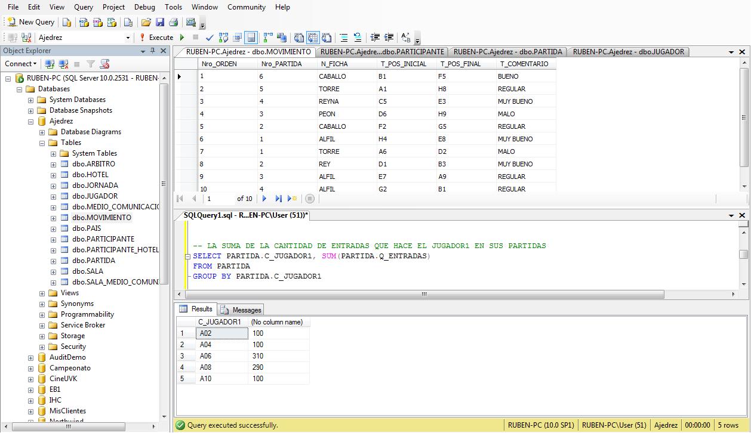Screen dimensions: 751x433
Task: Toggle Results to Grid output mode
Action: pyautogui.click(x=312, y=38)
